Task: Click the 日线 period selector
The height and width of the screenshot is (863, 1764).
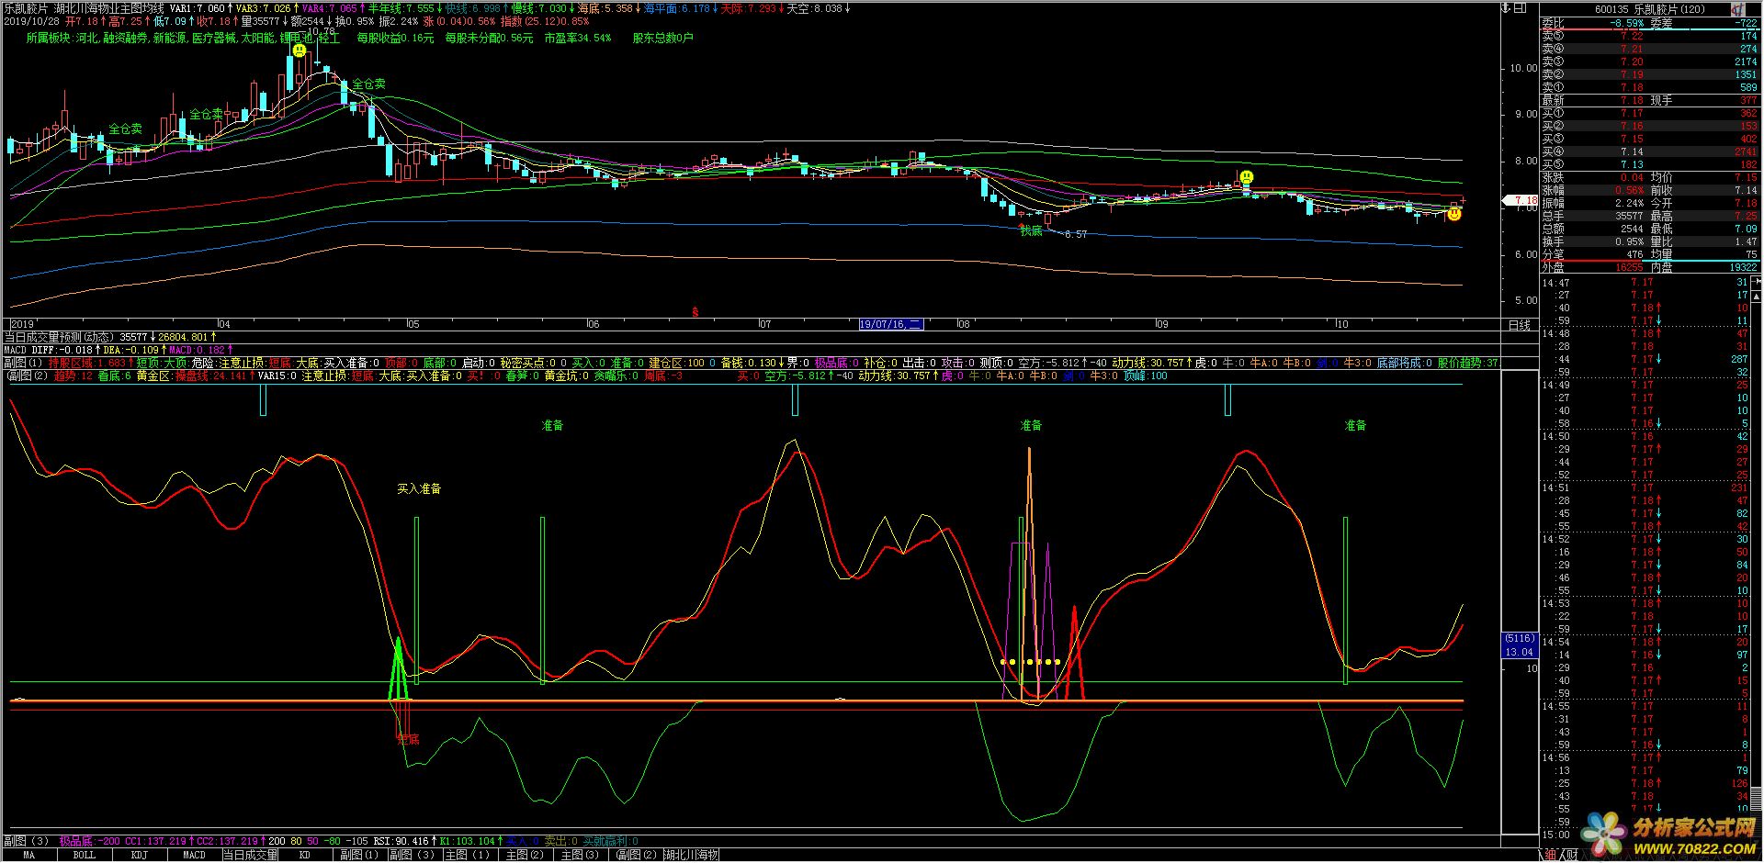Action: [1520, 325]
